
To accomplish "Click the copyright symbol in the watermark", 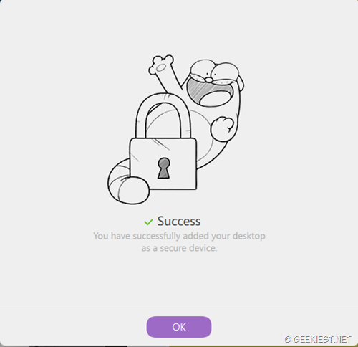I will pos(288,340).
